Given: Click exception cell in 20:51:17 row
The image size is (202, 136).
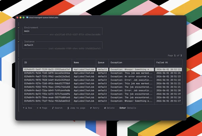Looking at the screenshot, I should pos(132,101).
